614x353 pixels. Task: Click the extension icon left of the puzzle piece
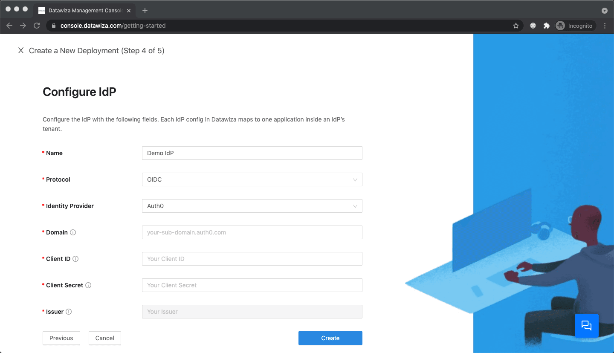(x=533, y=26)
